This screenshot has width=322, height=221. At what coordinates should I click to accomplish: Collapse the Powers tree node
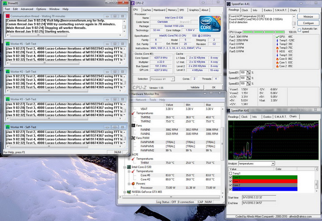[x=129, y=183]
